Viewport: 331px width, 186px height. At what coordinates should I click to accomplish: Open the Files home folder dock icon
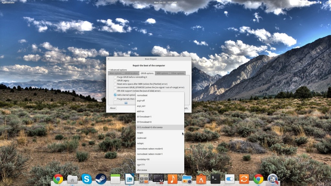[72, 179]
